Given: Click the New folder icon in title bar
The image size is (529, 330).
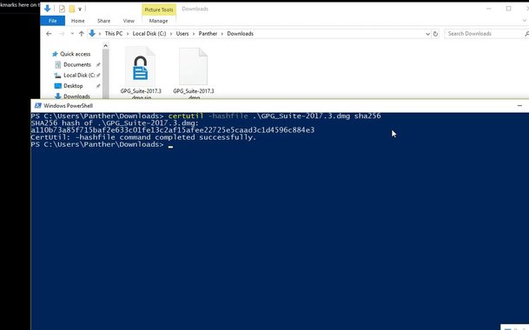Looking at the screenshot, I should 71,9.
